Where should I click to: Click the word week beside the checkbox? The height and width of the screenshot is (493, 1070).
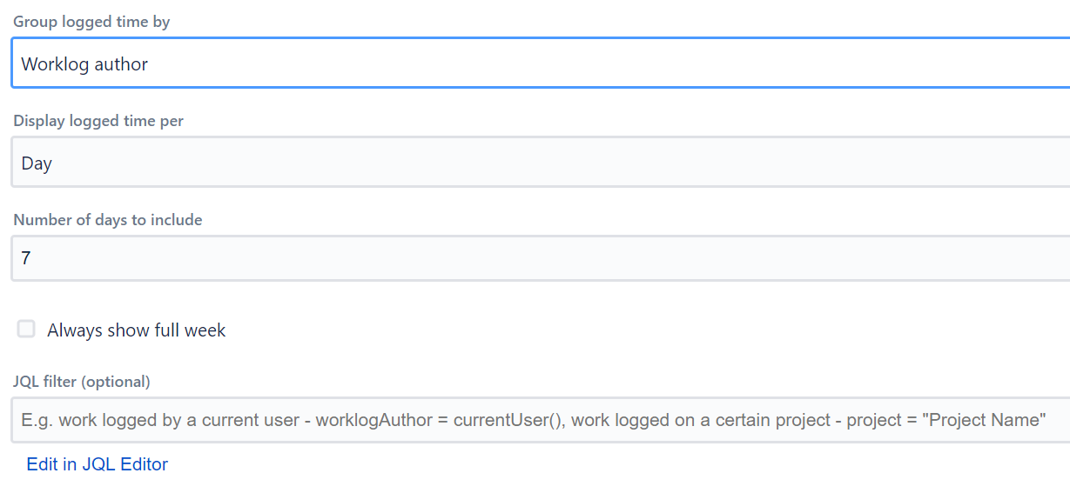[205, 330]
